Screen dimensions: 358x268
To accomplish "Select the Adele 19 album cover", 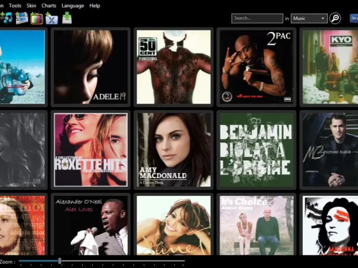I will tap(91, 67).
